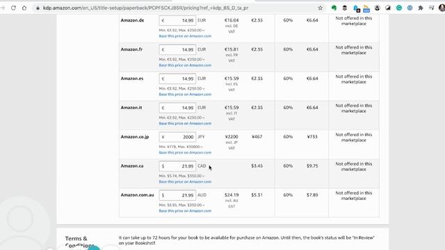Expand Amazon.de Min/Max price details
The width and height of the screenshot is (445, 250).
tap(181, 30)
